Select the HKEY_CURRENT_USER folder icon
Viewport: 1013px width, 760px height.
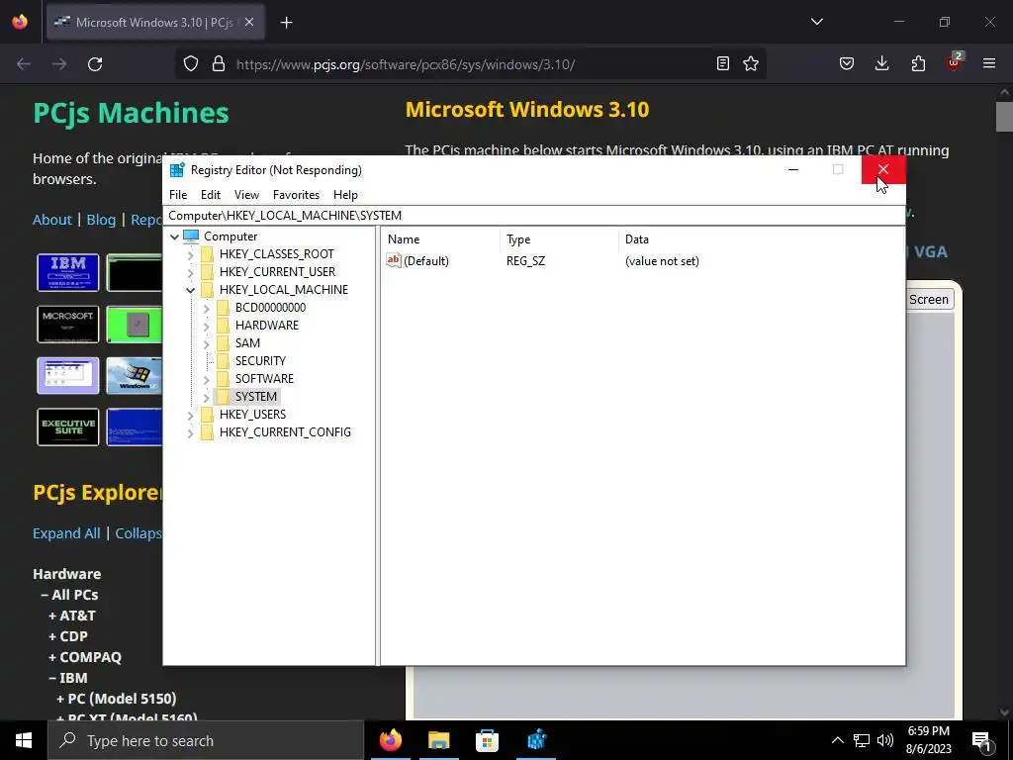(208, 271)
